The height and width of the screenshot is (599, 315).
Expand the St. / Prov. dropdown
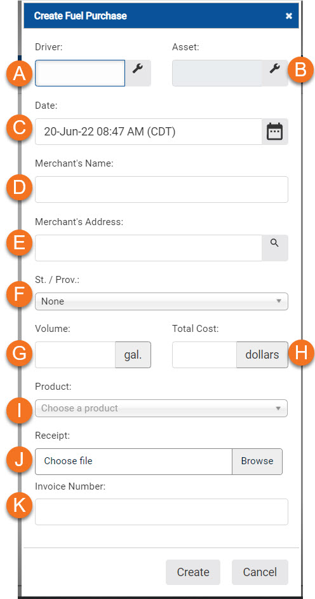click(161, 301)
